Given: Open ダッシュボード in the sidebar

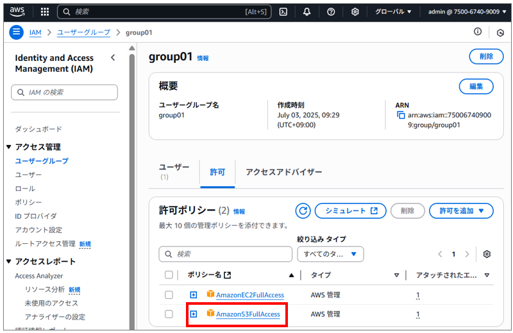Looking at the screenshot, I should tap(38, 129).
